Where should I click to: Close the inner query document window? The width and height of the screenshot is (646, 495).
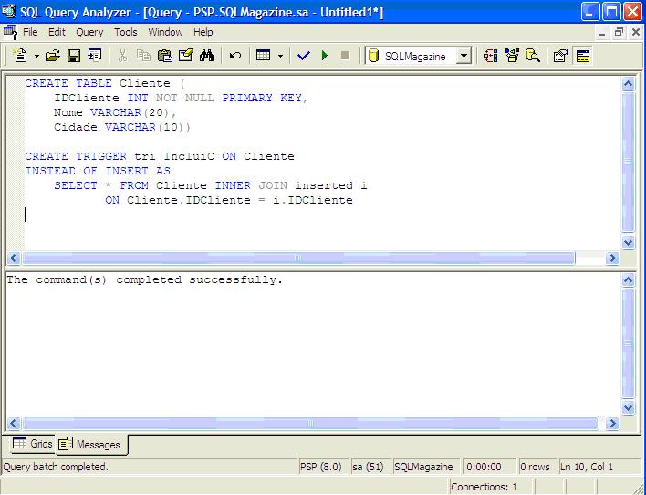[x=636, y=33]
